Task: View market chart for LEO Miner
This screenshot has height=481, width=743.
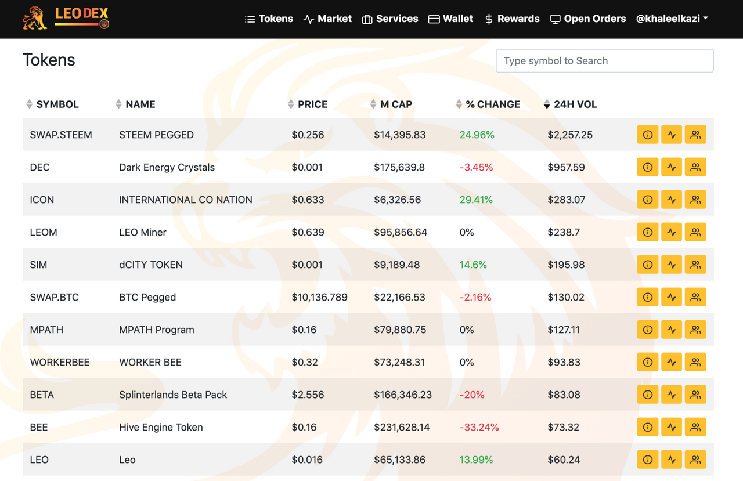Action: (x=672, y=232)
